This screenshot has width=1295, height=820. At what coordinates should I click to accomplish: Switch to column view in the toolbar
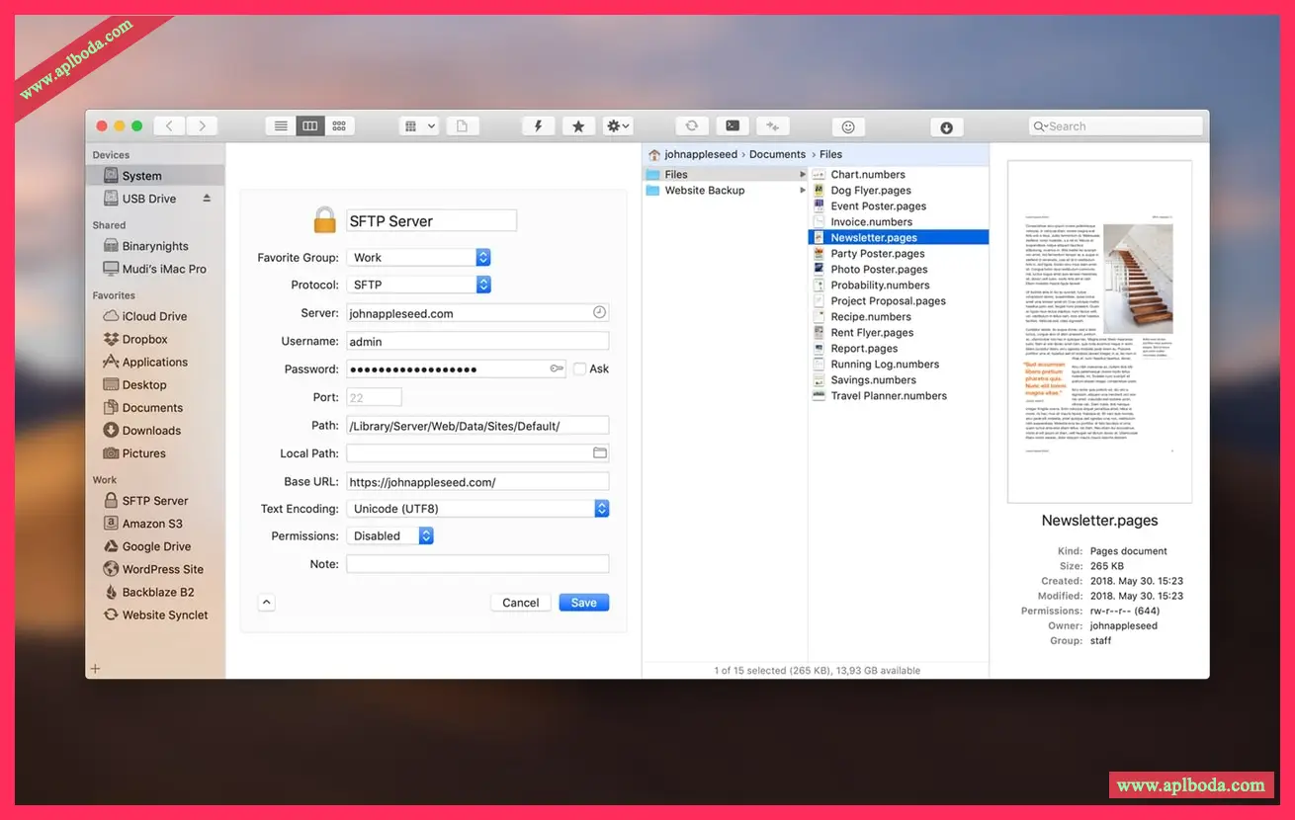(310, 125)
